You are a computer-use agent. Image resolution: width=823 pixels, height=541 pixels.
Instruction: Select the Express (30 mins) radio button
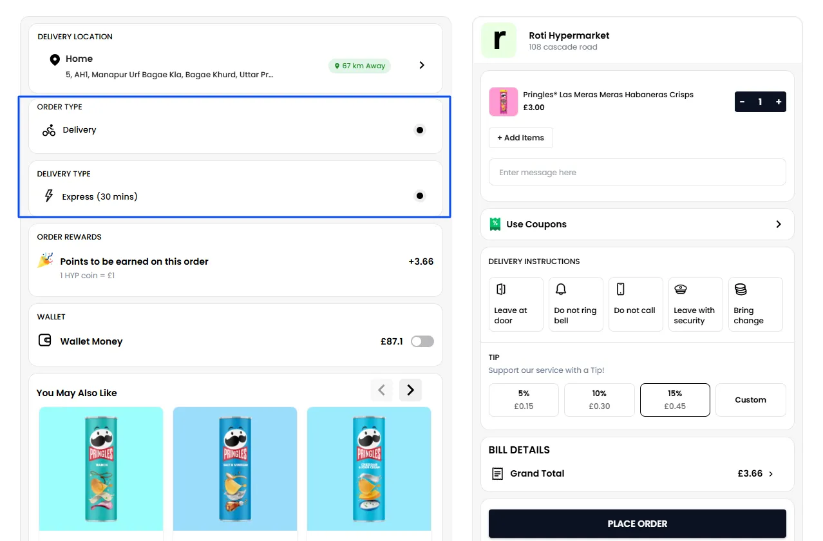[420, 196]
